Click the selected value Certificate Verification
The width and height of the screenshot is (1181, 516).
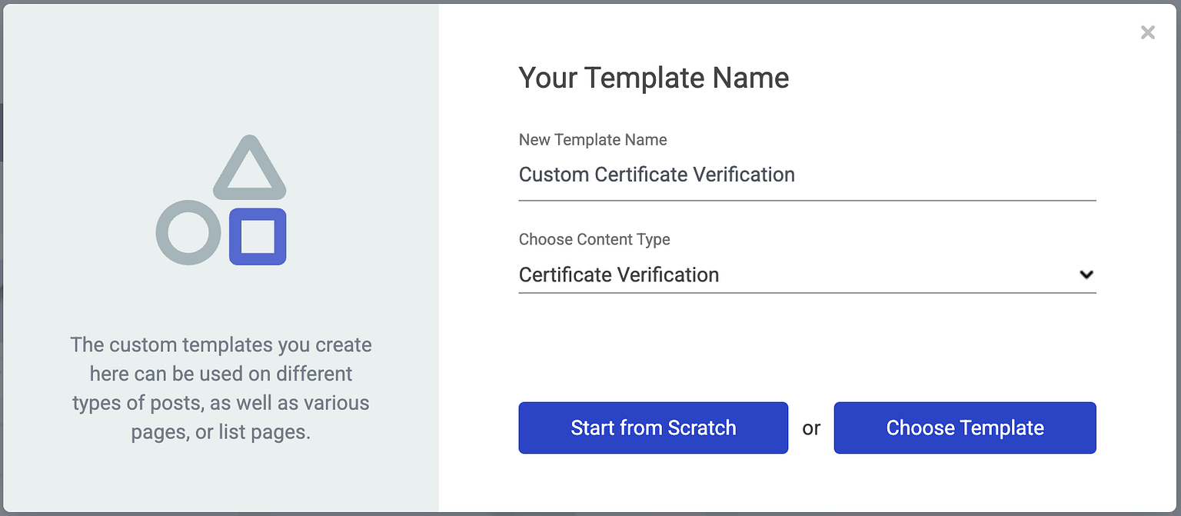coord(619,275)
